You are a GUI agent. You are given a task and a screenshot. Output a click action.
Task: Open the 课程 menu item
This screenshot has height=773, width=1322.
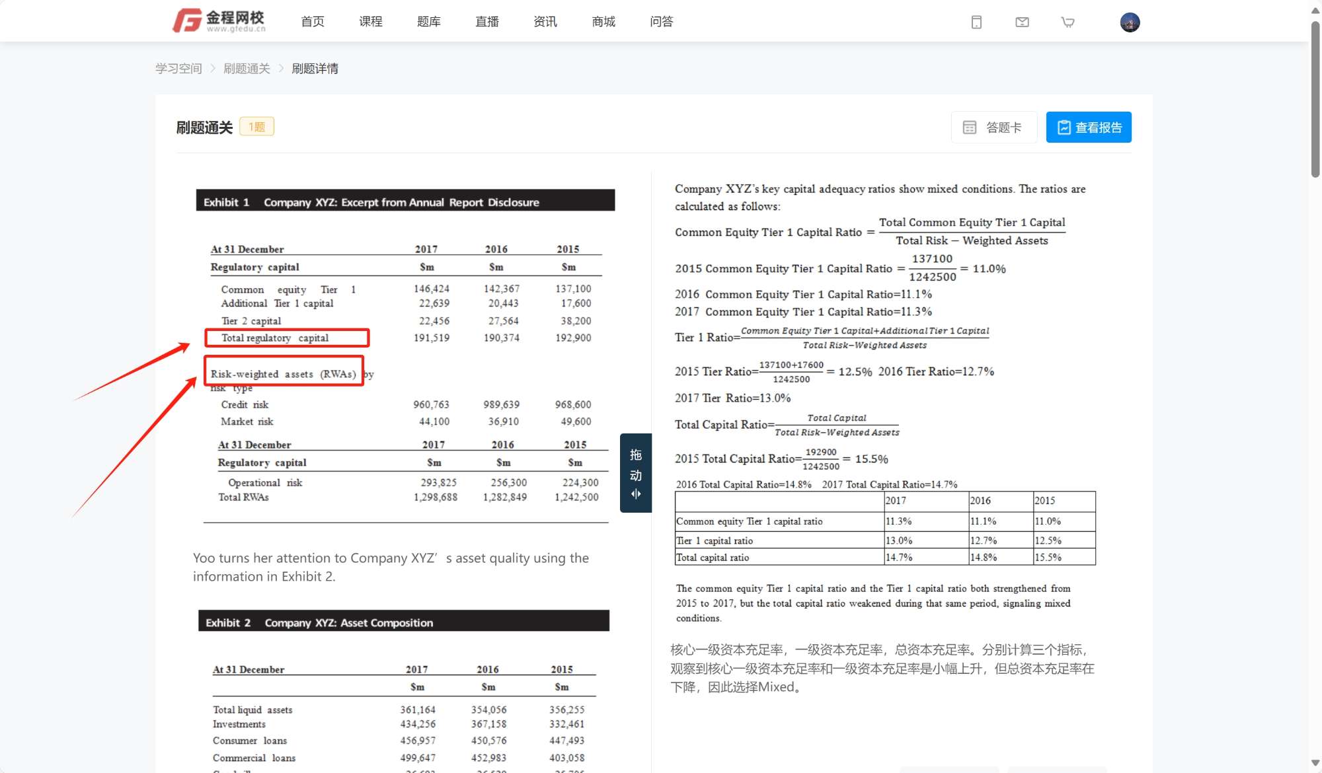(x=371, y=22)
